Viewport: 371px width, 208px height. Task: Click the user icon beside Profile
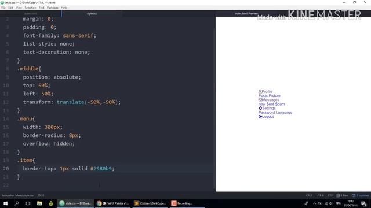[260, 91]
